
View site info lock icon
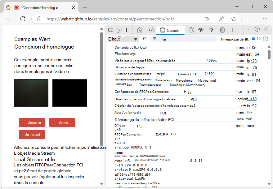click(39, 19)
